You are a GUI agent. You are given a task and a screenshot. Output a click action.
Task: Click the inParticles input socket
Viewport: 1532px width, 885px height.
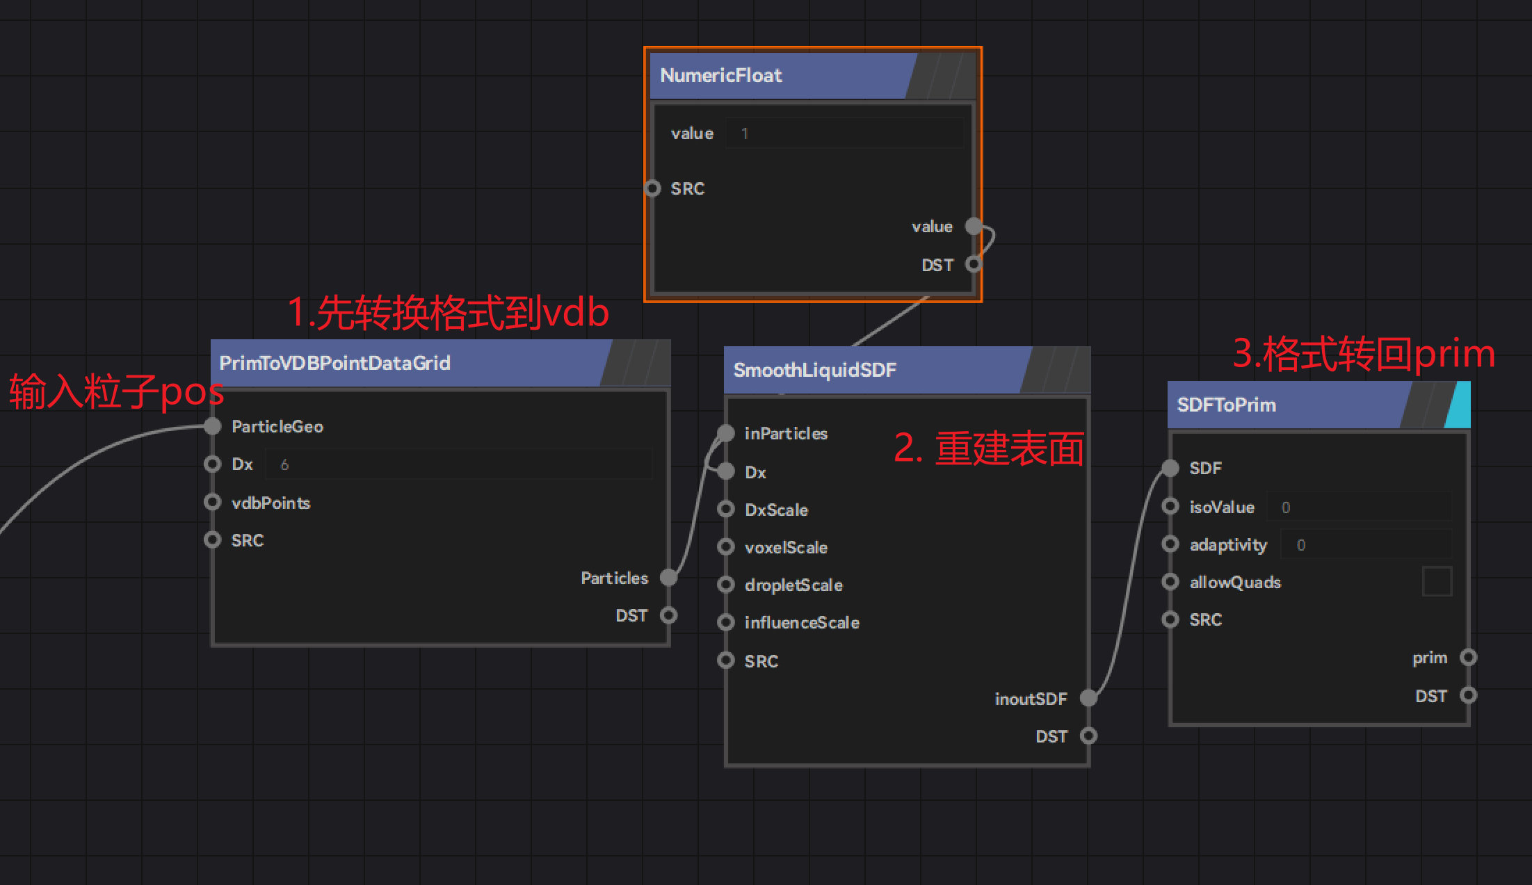point(726,432)
